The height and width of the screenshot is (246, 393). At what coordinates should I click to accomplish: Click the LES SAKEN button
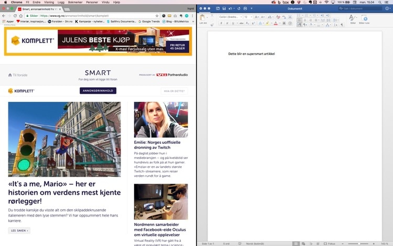(19, 230)
